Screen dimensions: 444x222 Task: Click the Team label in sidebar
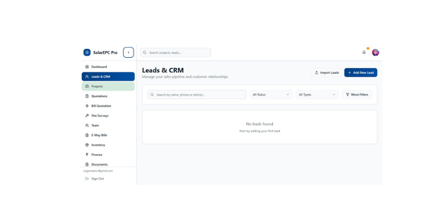pos(95,125)
